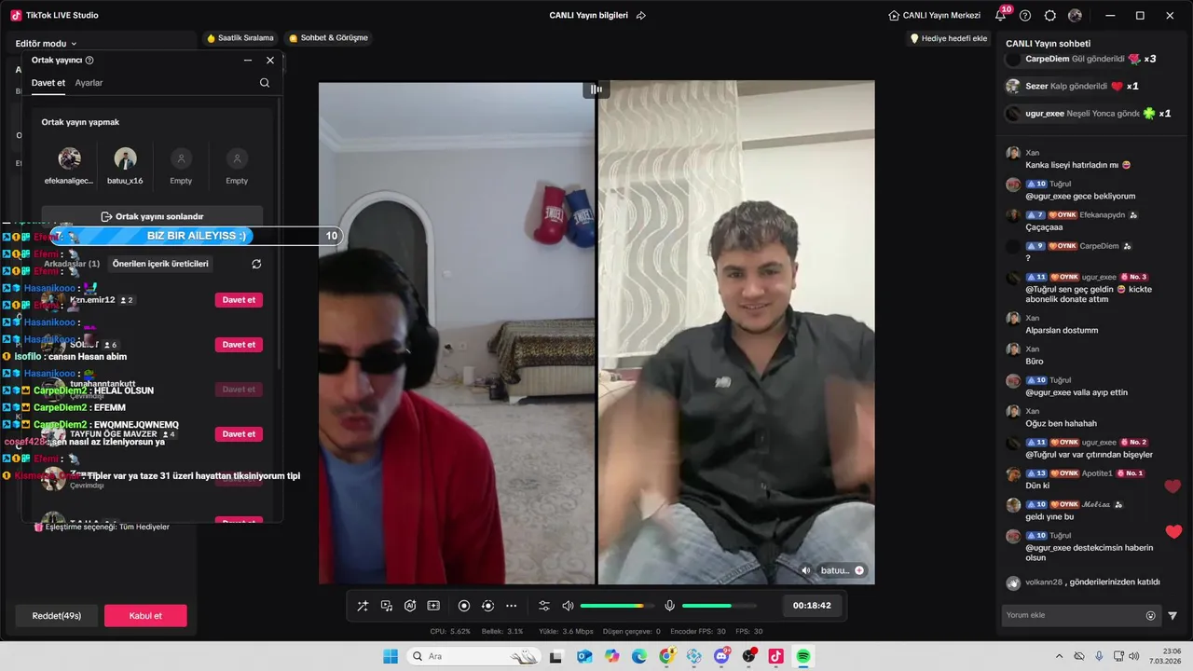Open the more options ellipsis in toolbar
Image resolution: width=1193 pixels, height=671 pixels.
[511, 606]
